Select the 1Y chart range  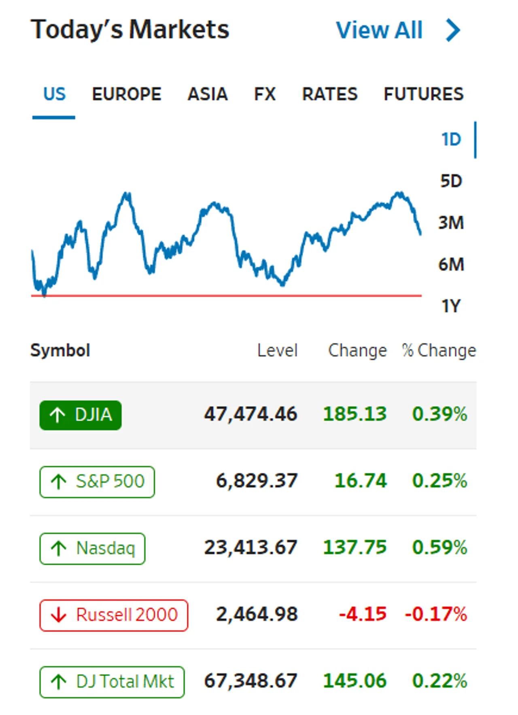pyautogui.click(x=451, y=306)
